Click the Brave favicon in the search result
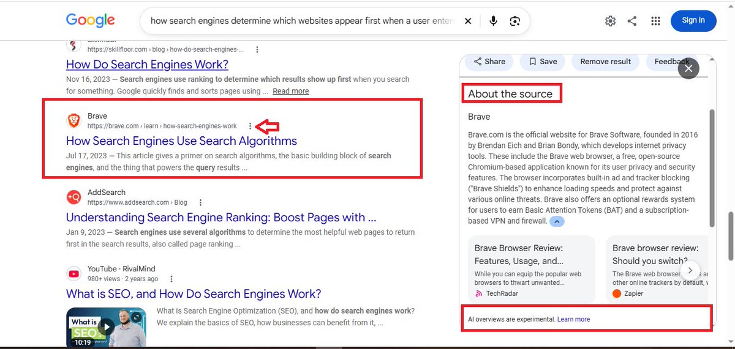This screenshot has height=349, width=735. point(73,120)
